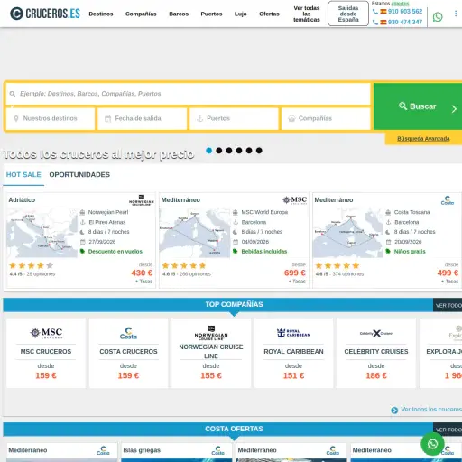Click 4.4/5 - 25 opiniones rating text
462x462 pixels.
32,274
